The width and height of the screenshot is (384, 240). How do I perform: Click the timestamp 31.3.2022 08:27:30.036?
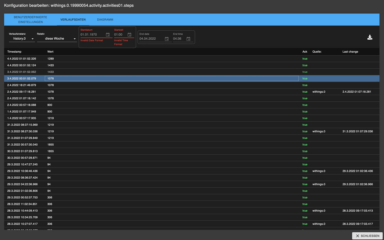22,131
